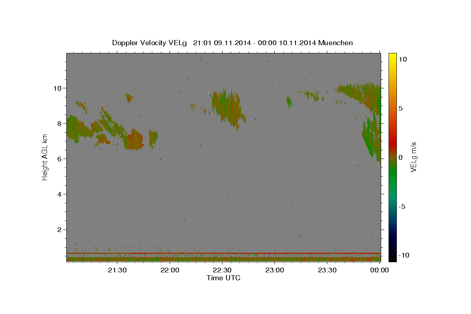This screenshot has width=471, height=314.
Task: Click the 22:00 time tick label
Action: pos(170,270)
